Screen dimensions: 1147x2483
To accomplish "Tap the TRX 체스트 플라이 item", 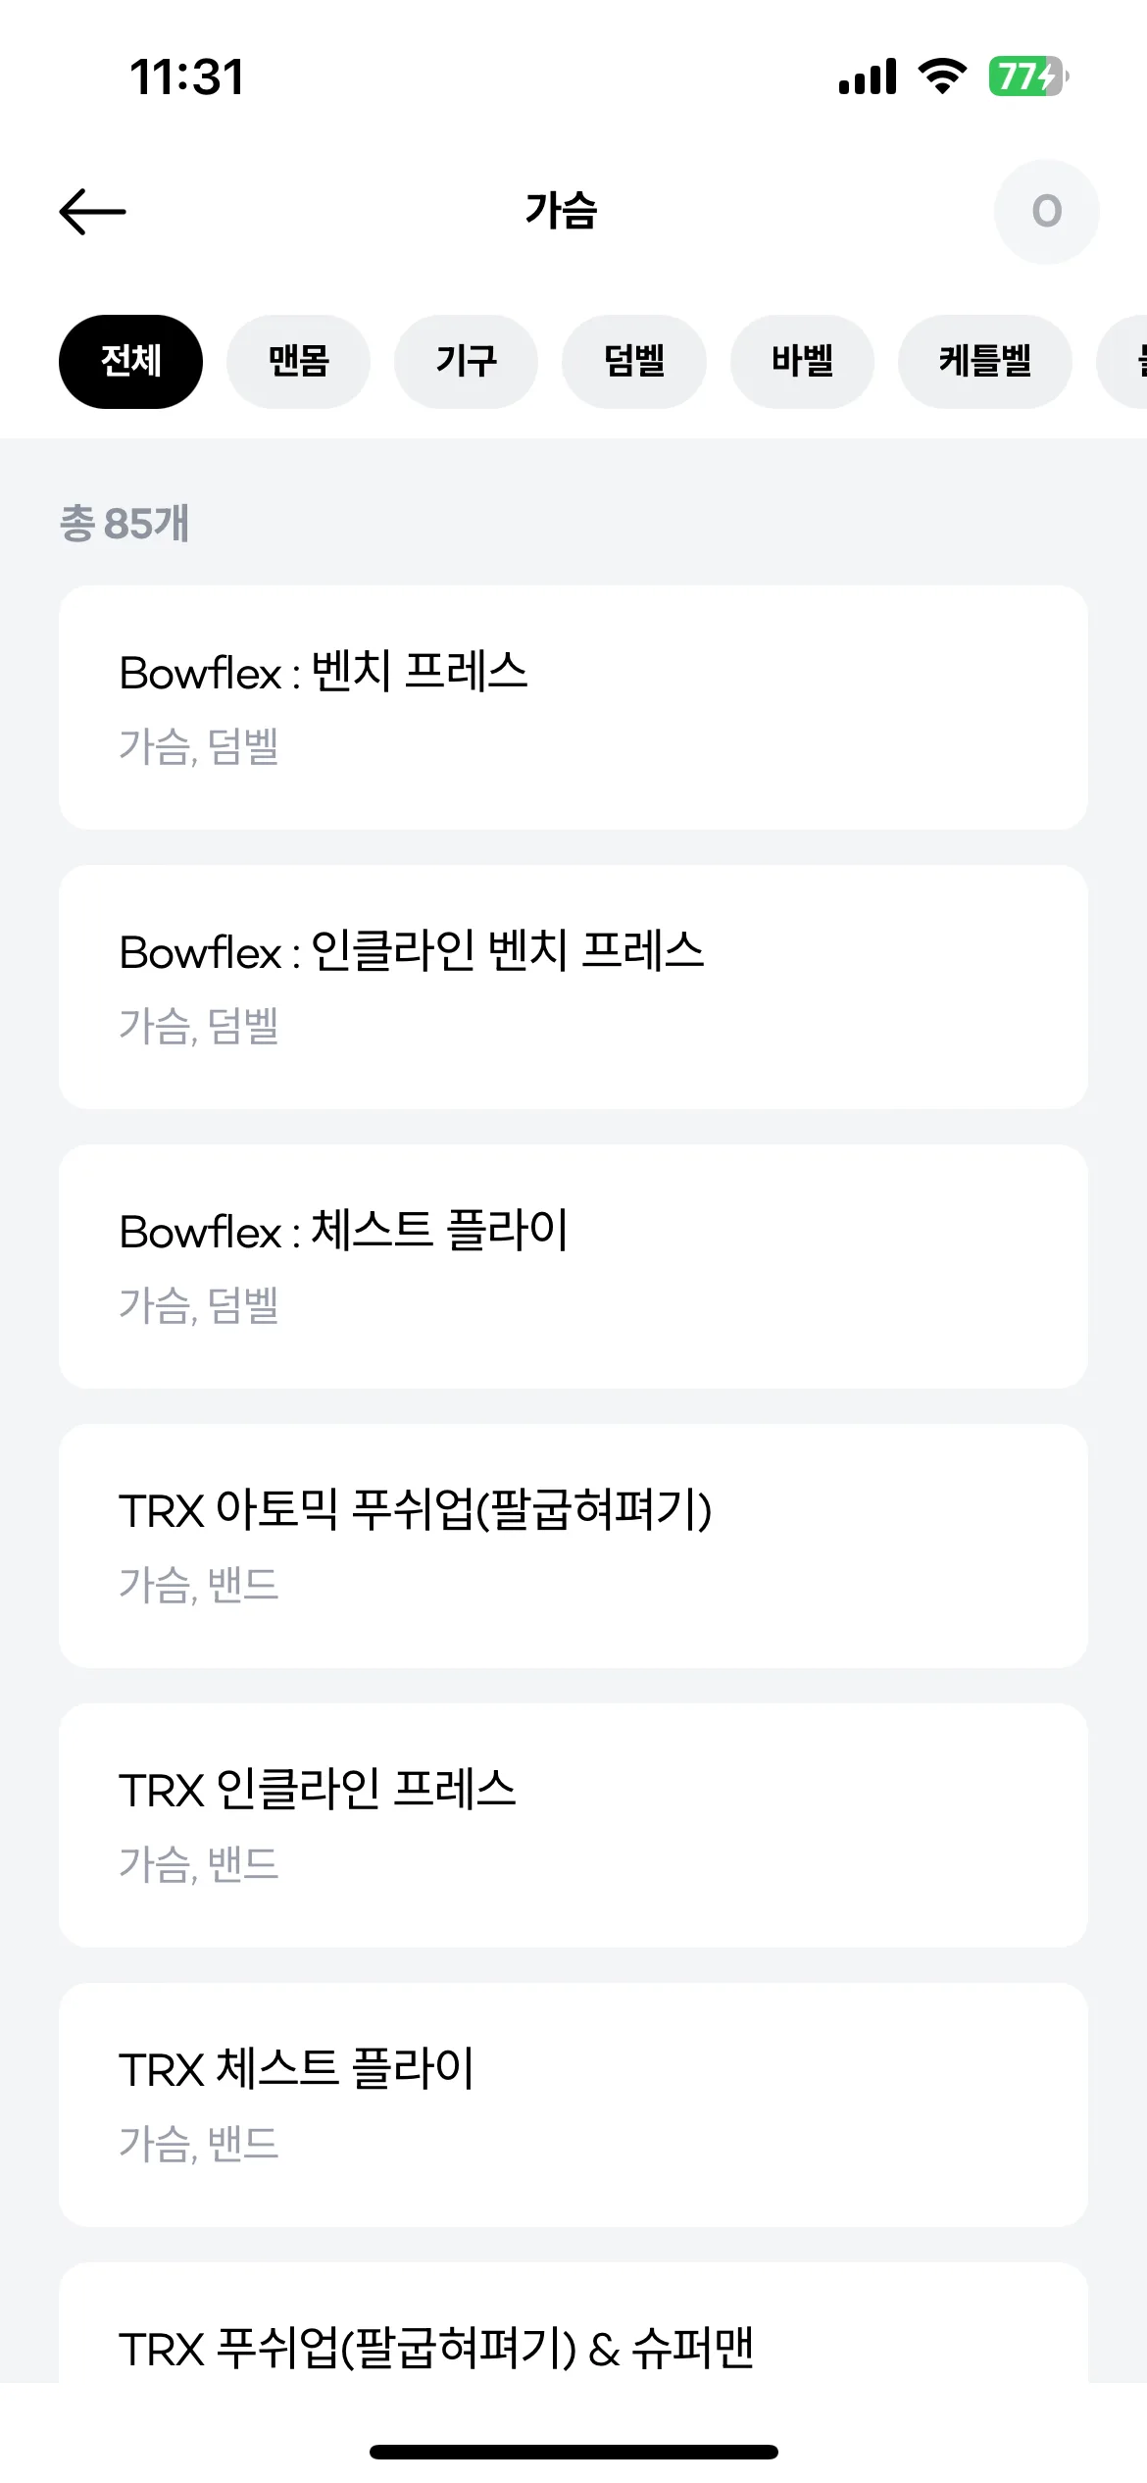I will tap(573, 2104).
